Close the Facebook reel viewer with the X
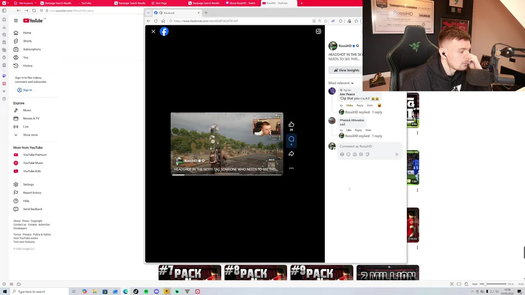Viewport: 525px width, 295px height. (x=153, y=32)
